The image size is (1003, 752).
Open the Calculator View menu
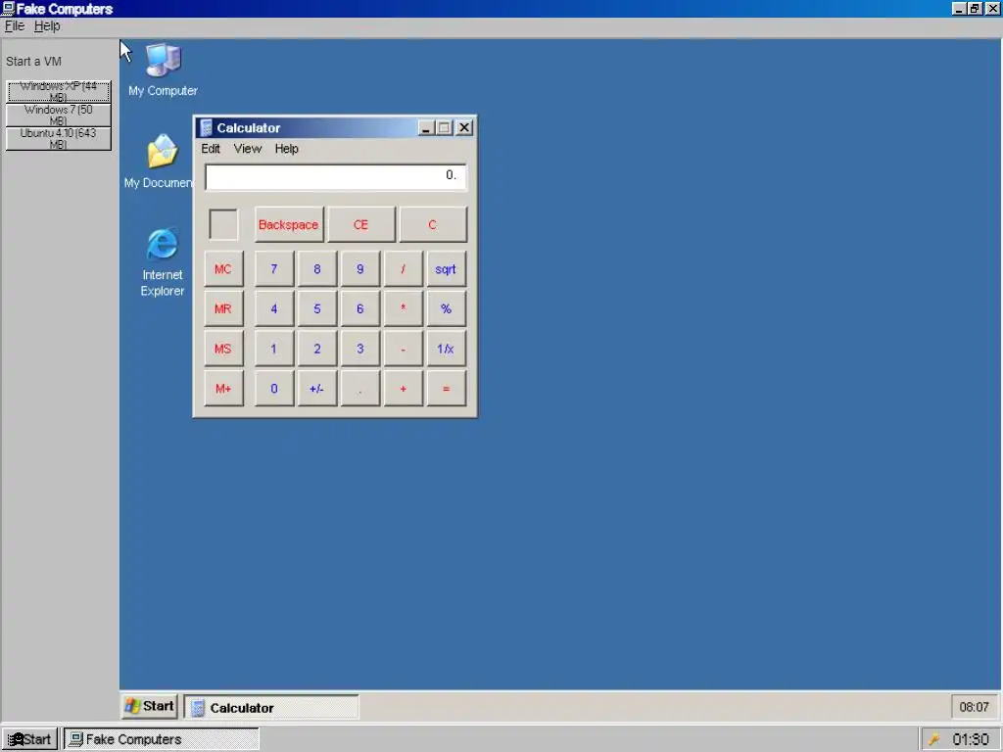pyautogui.click(x=248, y=149)
